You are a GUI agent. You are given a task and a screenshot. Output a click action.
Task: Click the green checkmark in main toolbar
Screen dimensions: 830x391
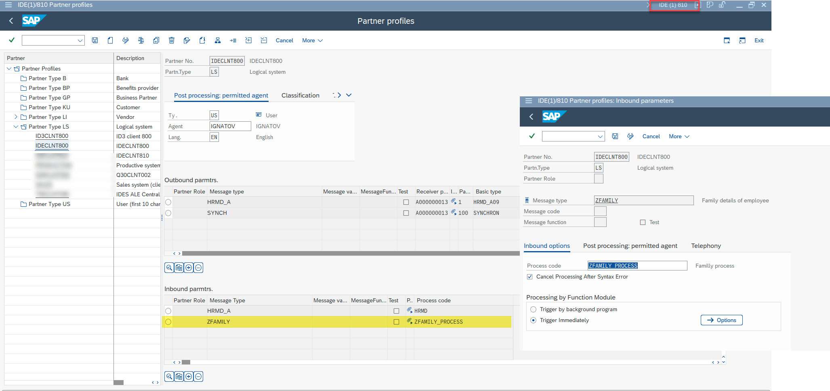[12, 40]
